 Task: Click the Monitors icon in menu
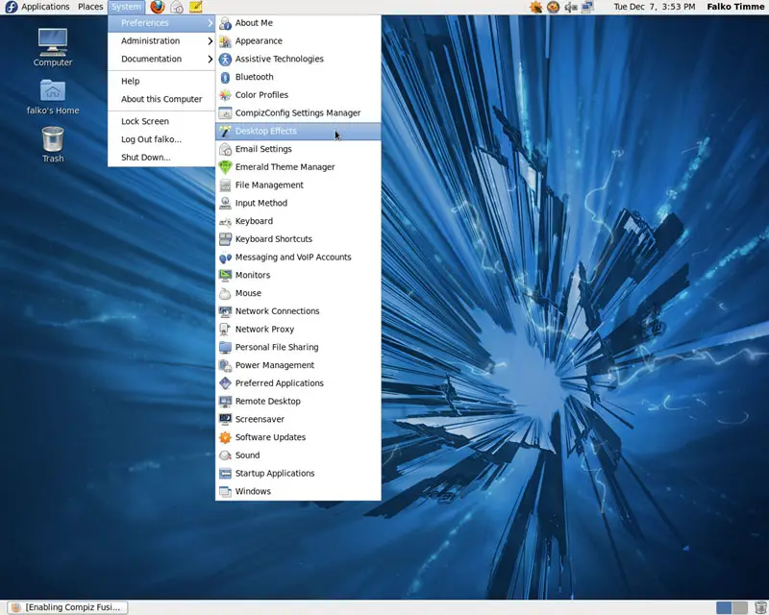coord(225,275)
